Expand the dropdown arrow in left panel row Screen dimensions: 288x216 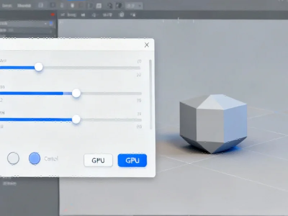click(46, 23)
